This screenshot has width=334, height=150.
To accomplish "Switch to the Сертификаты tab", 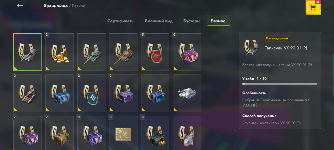I will [x=121, y=21].
